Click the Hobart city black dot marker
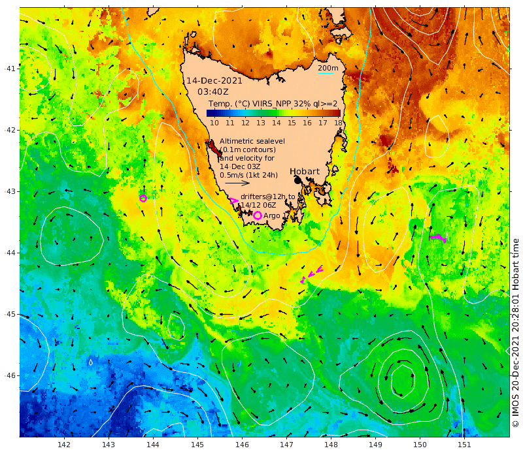Screen dimensions: 523x457 pyautogui.click(x=297, y=181)
